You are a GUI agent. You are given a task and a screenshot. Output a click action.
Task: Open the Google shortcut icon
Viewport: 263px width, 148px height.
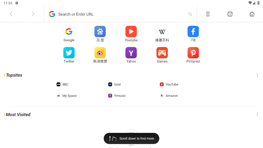[x=69, y=32]
